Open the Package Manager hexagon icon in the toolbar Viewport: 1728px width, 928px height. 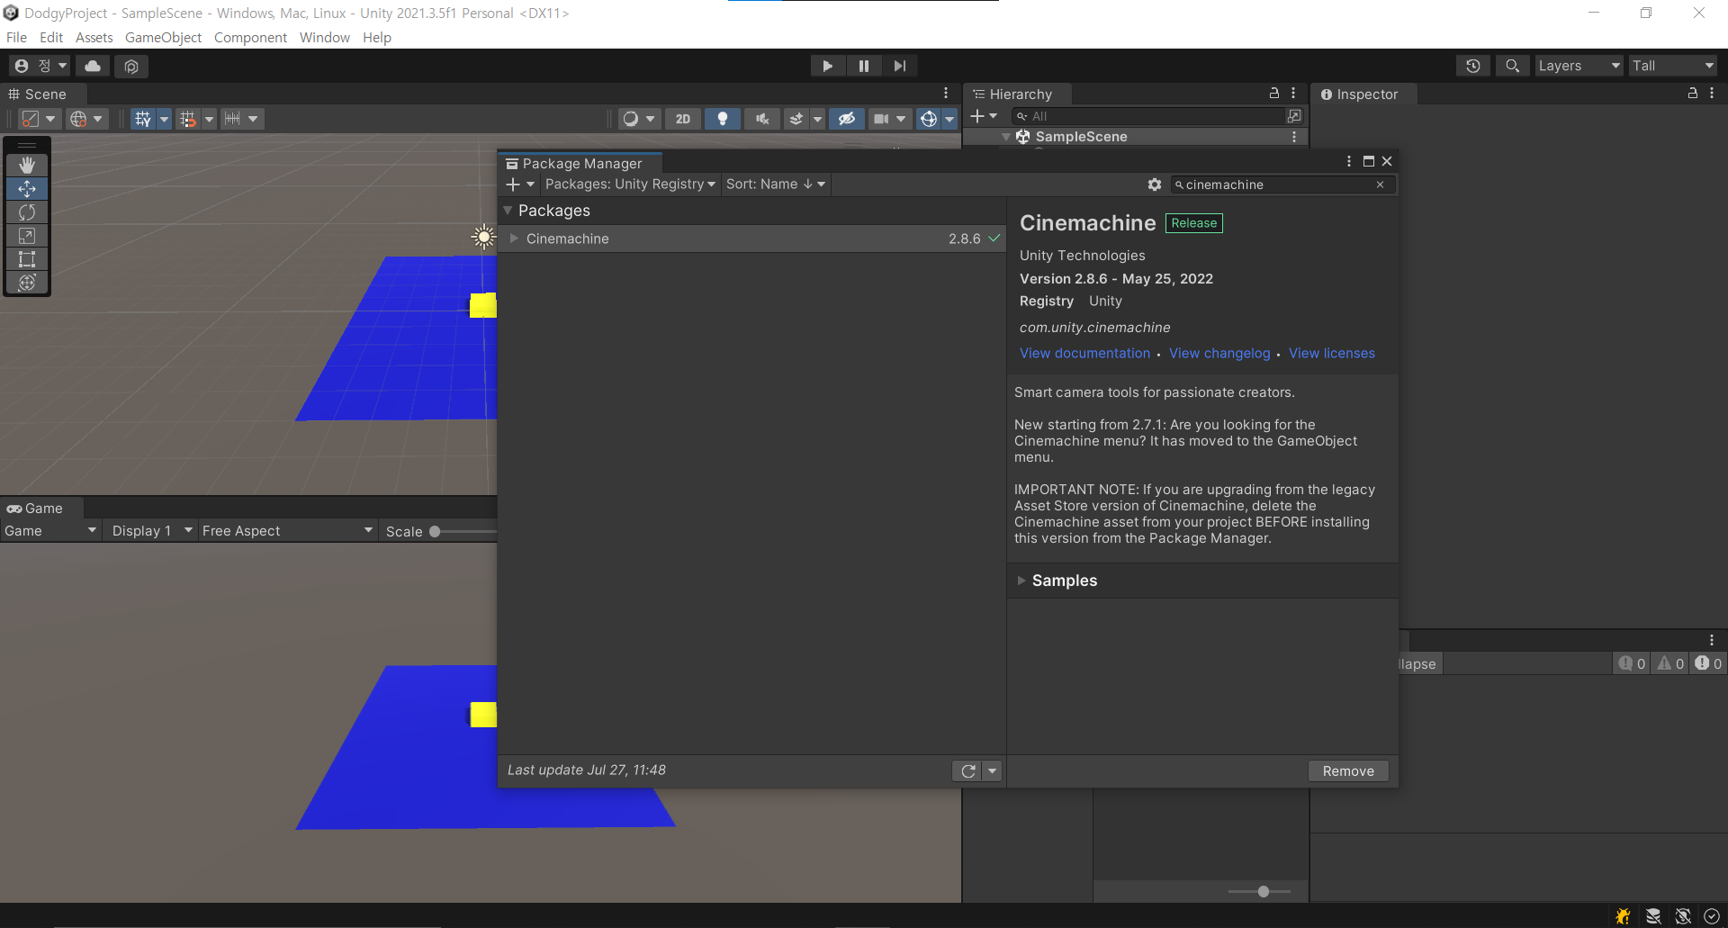point(131,66)
